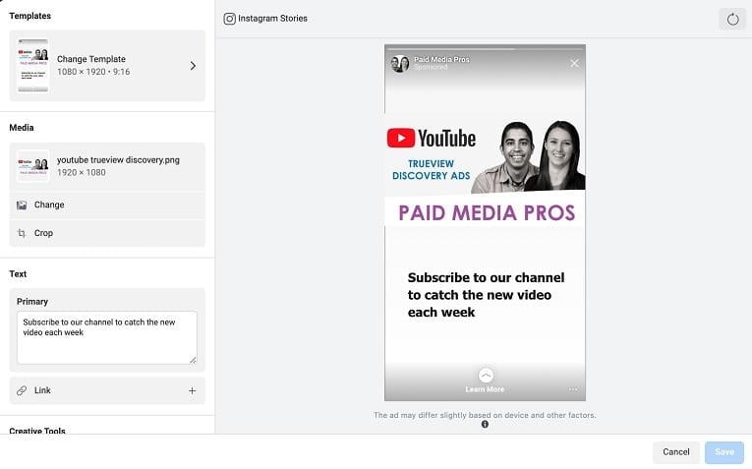This screenshot has height=469, width=752.
Task: Click the resize handle of Primary textbox
Action: pyautogui.click(x=193, y=360)
